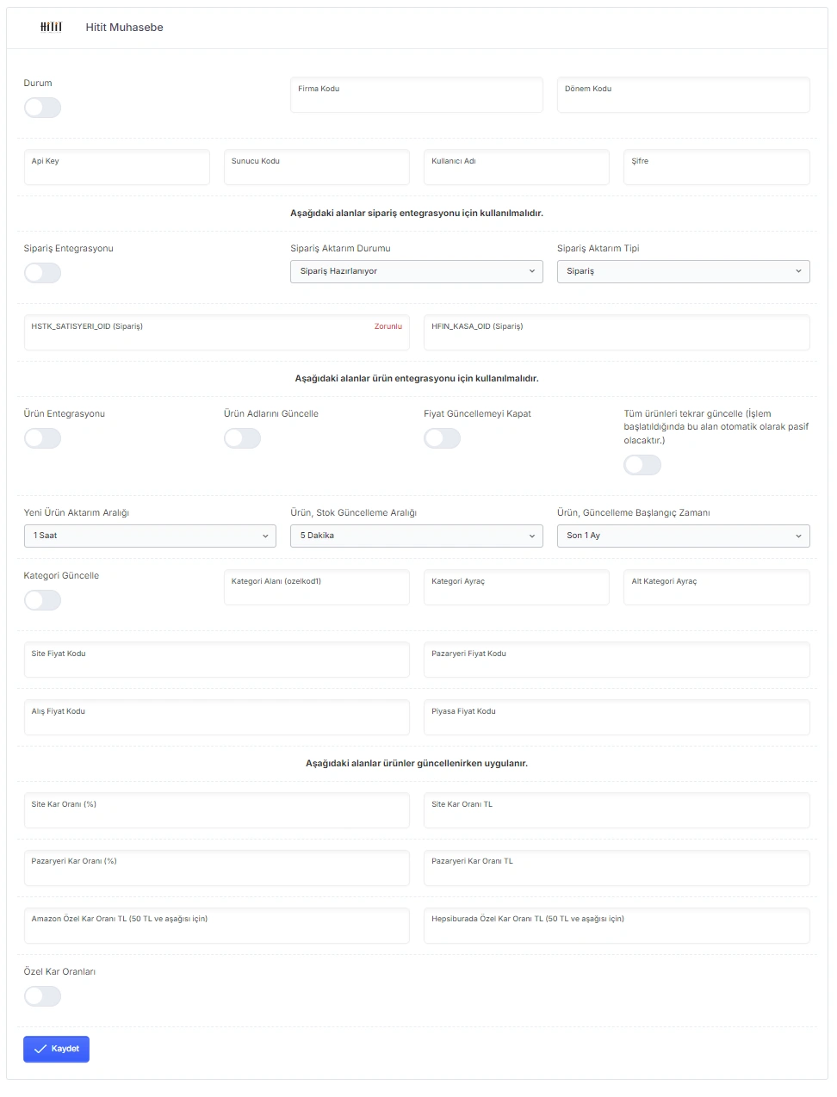Screen dimensions: 837x1097
Task: Click the Kaydet save button
Action: click(56, 1049)
